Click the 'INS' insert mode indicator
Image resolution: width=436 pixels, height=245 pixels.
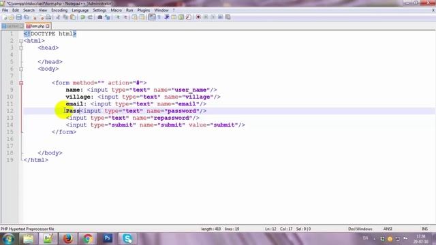[424, 229]
